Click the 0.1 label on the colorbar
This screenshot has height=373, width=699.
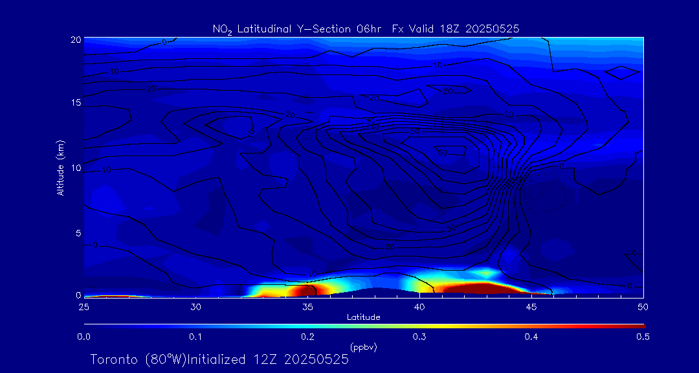195,337
